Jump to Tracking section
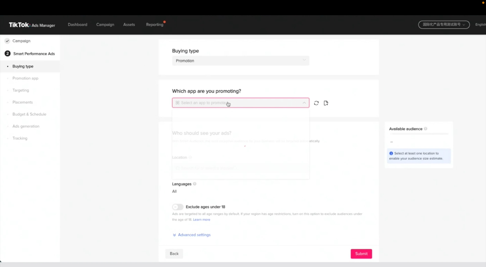Viewport: 486px width, 267px height. (x=20, y=138)
